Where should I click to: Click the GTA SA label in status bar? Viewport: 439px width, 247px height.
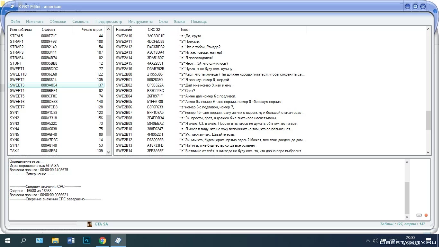(x=101, y=224)
